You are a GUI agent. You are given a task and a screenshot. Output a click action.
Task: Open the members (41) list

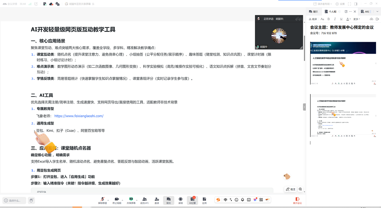(x=144, y=200)
